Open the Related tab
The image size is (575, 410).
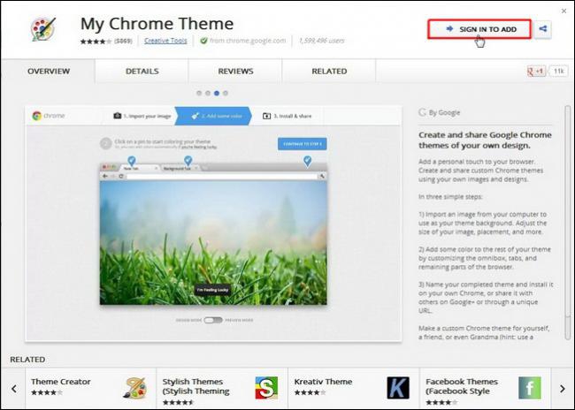pyautogui.click(x=329, y=71)
